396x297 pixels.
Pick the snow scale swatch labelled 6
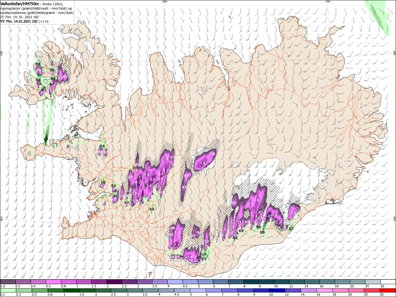(x=221, y=282)
